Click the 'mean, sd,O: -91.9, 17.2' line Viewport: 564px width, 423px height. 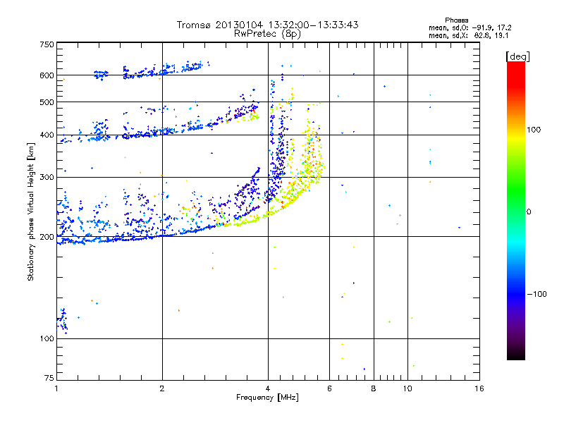coord(470,27)
